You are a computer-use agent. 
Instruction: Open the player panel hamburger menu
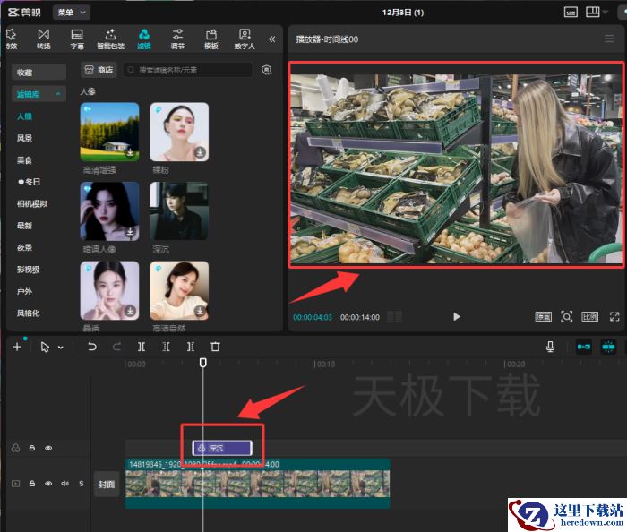click(609, 39)
